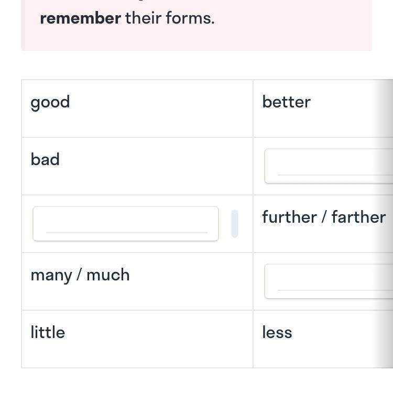
Task: Click the word "much" in the table
Action: pyautogui.click(x=108, y=275)
